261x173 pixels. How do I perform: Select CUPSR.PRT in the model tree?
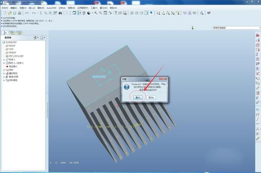[10, 42]
